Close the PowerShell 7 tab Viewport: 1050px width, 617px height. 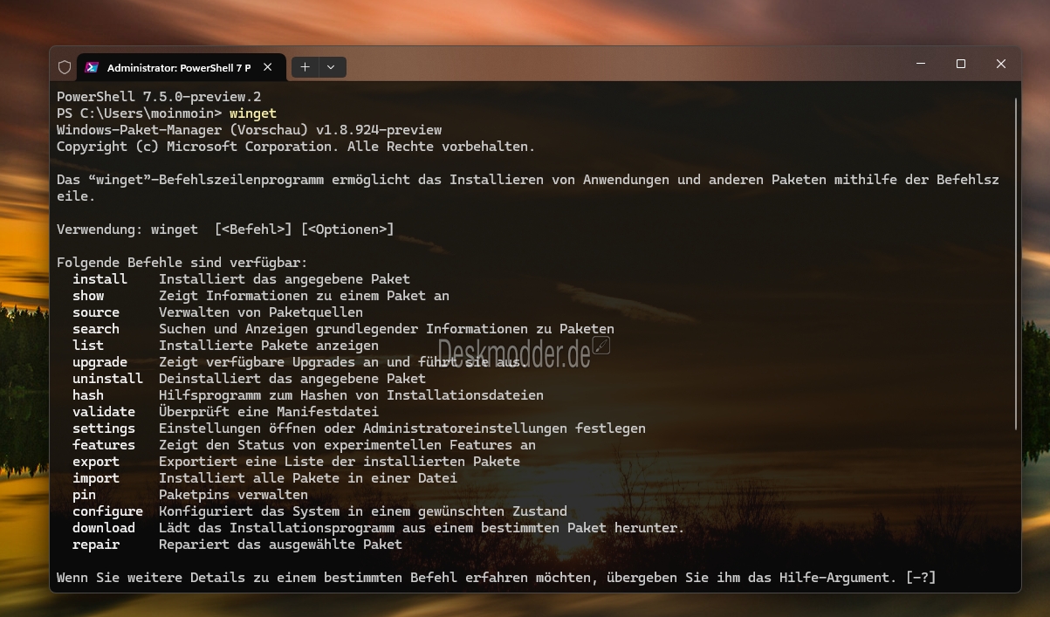[x=267, y=67]
